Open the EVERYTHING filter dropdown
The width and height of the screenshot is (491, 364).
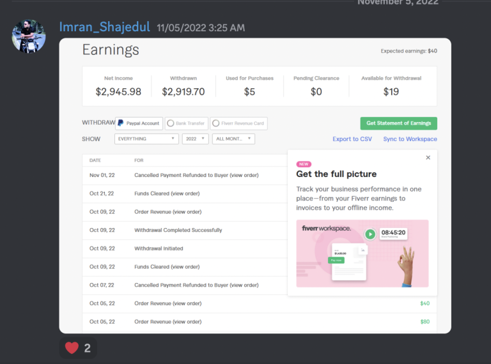pyautogui.click(x=146, y=139)
